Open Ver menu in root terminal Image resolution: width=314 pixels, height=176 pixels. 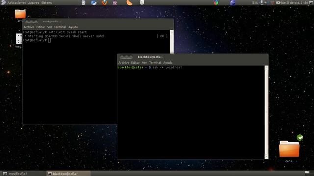50,27
